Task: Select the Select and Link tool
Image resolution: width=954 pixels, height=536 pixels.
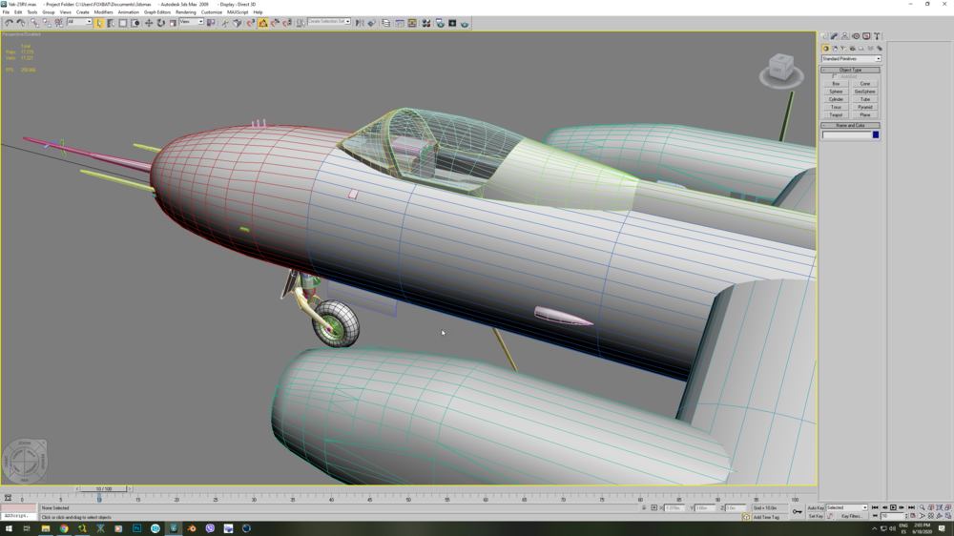Action: 34,23
